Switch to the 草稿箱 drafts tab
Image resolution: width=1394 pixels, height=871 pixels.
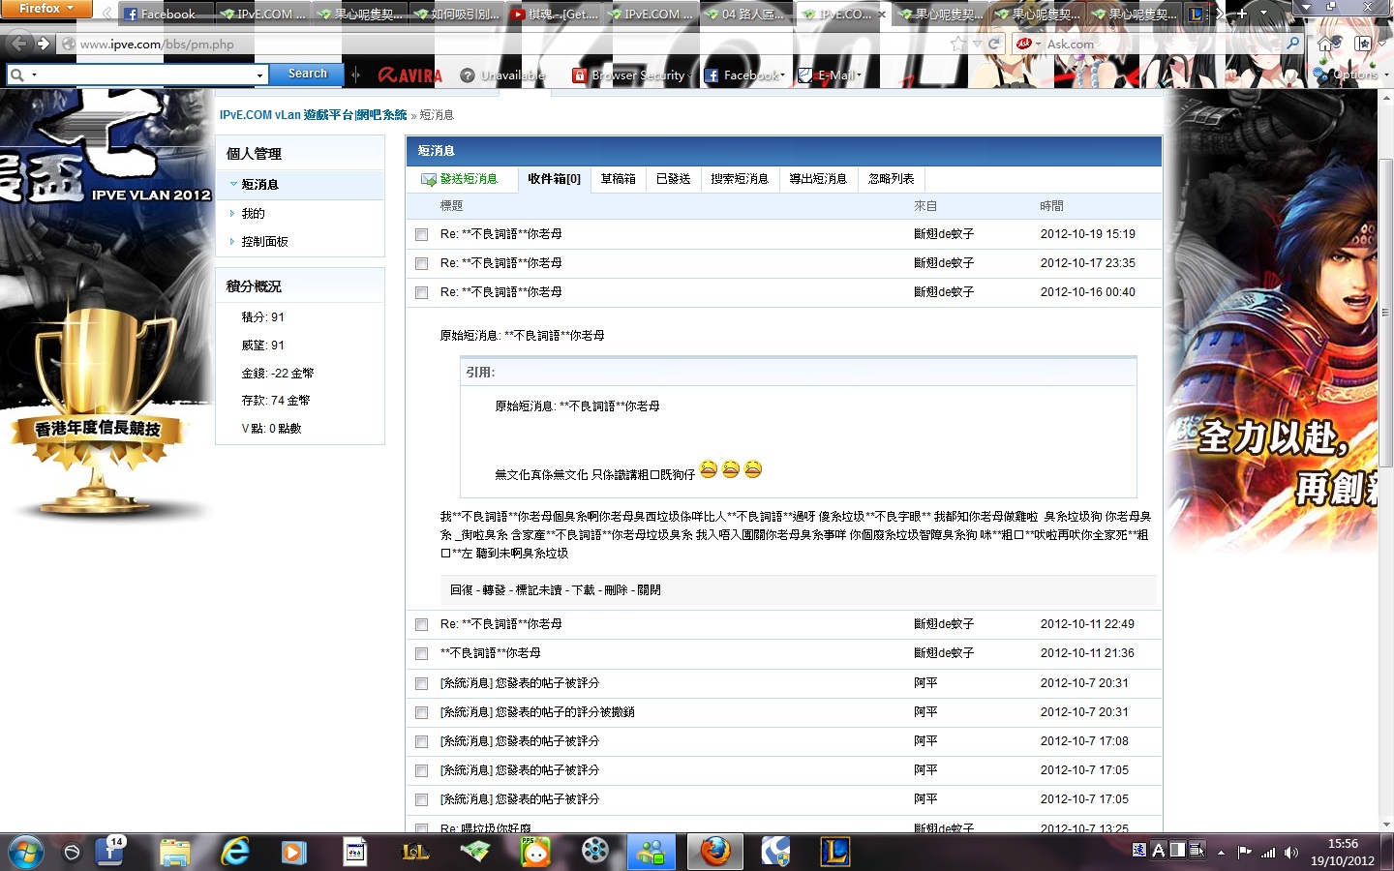[618, 179]
